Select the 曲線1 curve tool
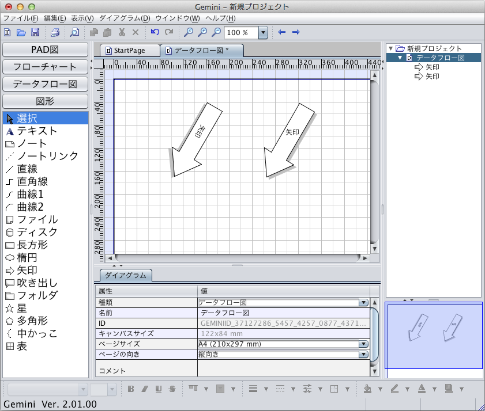485x411 pixels. 46,194
